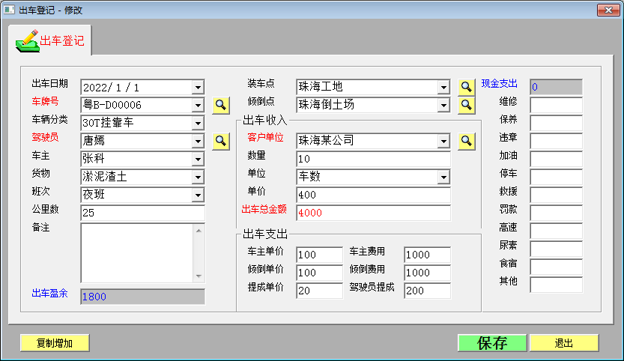
Task: Click the app icon in title bar
Action: pos(9,10)
